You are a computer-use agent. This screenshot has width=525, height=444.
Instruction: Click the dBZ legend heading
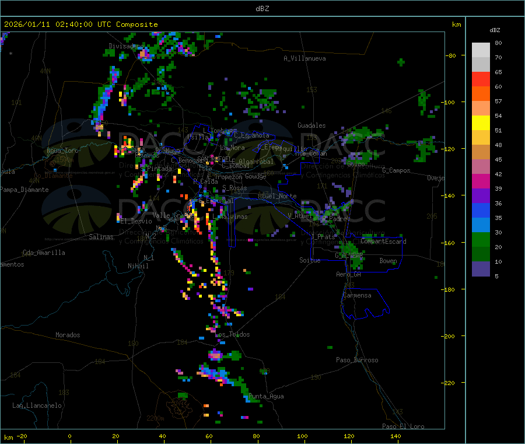point(495,30)
